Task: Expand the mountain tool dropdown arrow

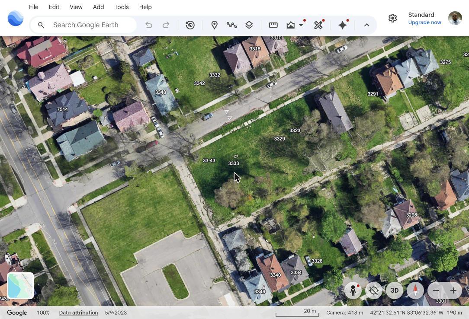Action: (301, 25)
